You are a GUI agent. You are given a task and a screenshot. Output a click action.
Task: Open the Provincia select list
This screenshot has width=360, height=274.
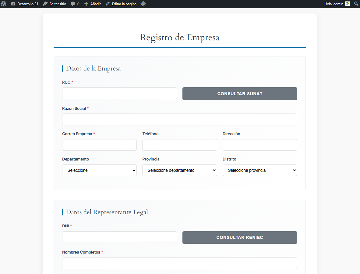coord(179,170)
